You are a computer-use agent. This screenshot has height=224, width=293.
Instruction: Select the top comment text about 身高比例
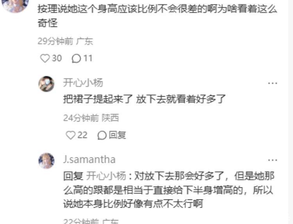tap(157, 16)
